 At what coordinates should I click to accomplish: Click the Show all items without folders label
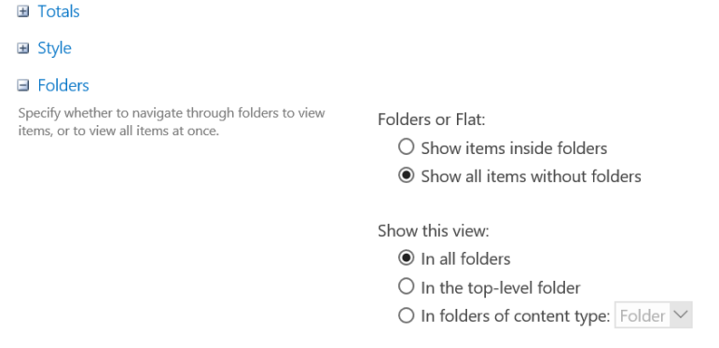531,176
